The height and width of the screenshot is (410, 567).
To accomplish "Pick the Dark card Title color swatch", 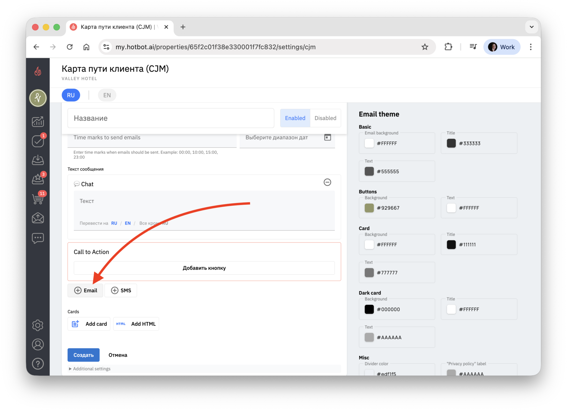I will coord(451,309).
